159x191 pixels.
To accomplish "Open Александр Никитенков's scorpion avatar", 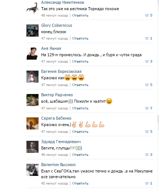I will pos(32,8).
